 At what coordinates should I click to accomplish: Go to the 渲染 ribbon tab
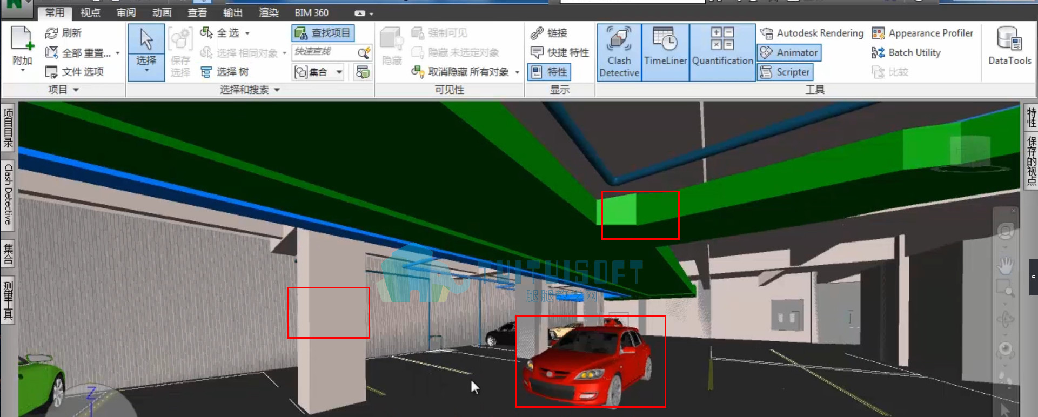click(x=269, y=12)
